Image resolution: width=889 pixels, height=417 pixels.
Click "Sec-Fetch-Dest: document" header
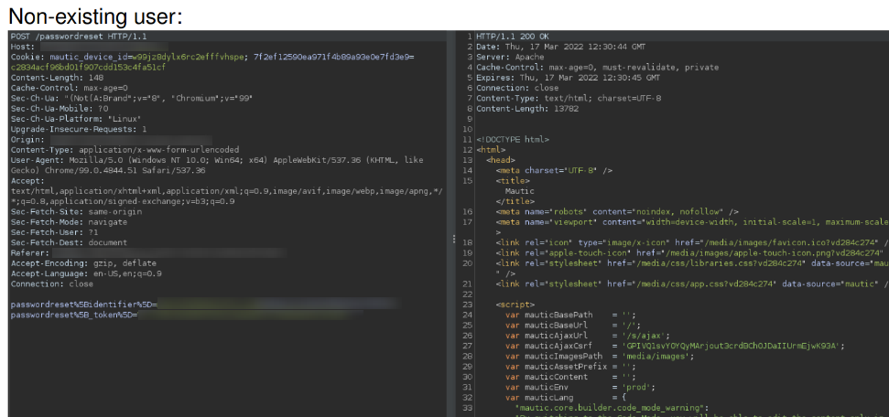point(70,242)
